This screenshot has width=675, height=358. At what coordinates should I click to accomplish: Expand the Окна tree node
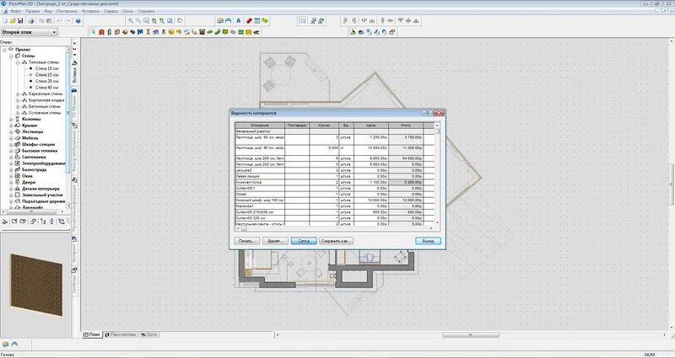click(x=11, y=176)
